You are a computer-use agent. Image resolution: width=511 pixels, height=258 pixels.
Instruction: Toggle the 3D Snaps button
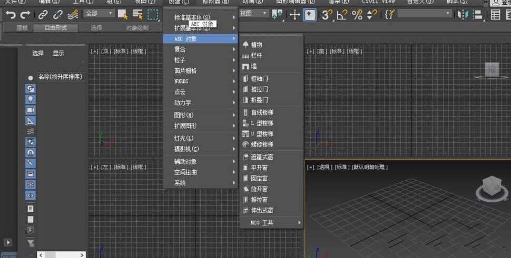pyautogui.click(x=327, y=15)
